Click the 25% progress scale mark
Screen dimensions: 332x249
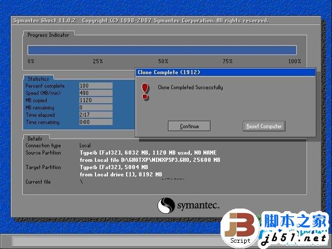(98, 61)
